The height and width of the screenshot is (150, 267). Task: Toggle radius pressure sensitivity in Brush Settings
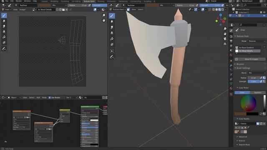(x=261, y=78)
